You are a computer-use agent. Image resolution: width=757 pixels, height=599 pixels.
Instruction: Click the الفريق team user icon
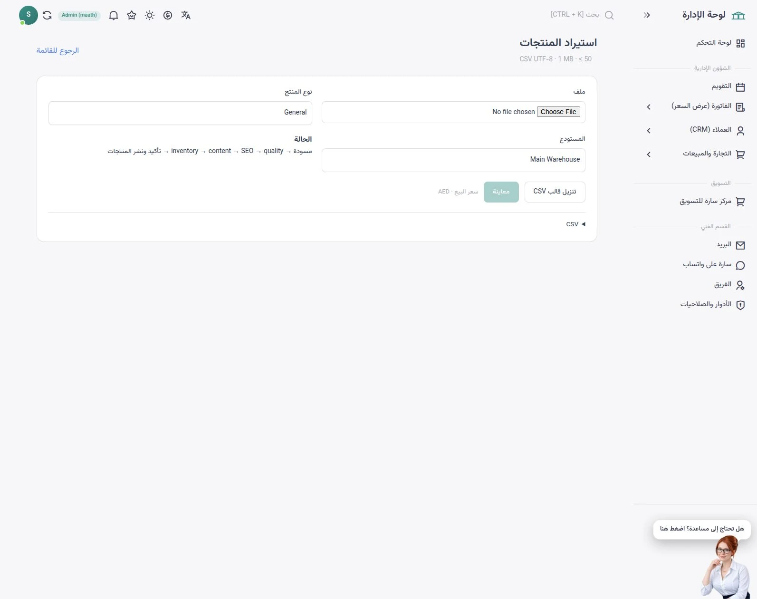coord(740,285)
